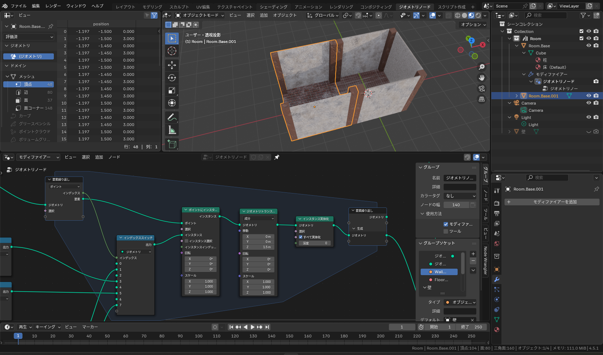Select the Annotate tool

pyautogui.click(x=172, y=117)
